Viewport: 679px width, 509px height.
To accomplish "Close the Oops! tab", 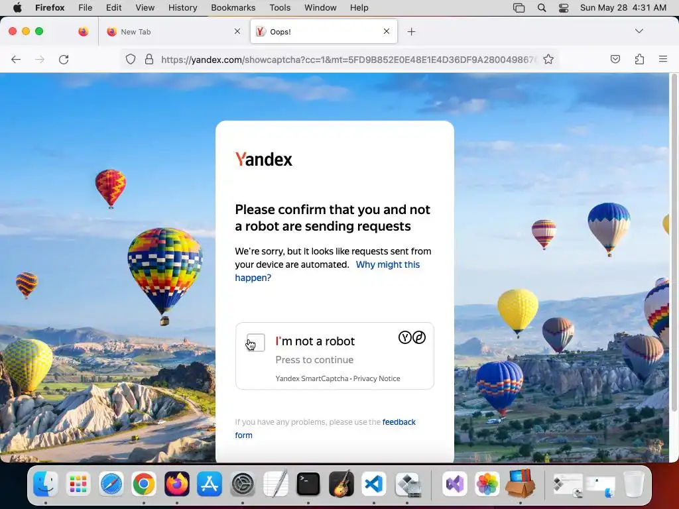I will click(387, 31).
